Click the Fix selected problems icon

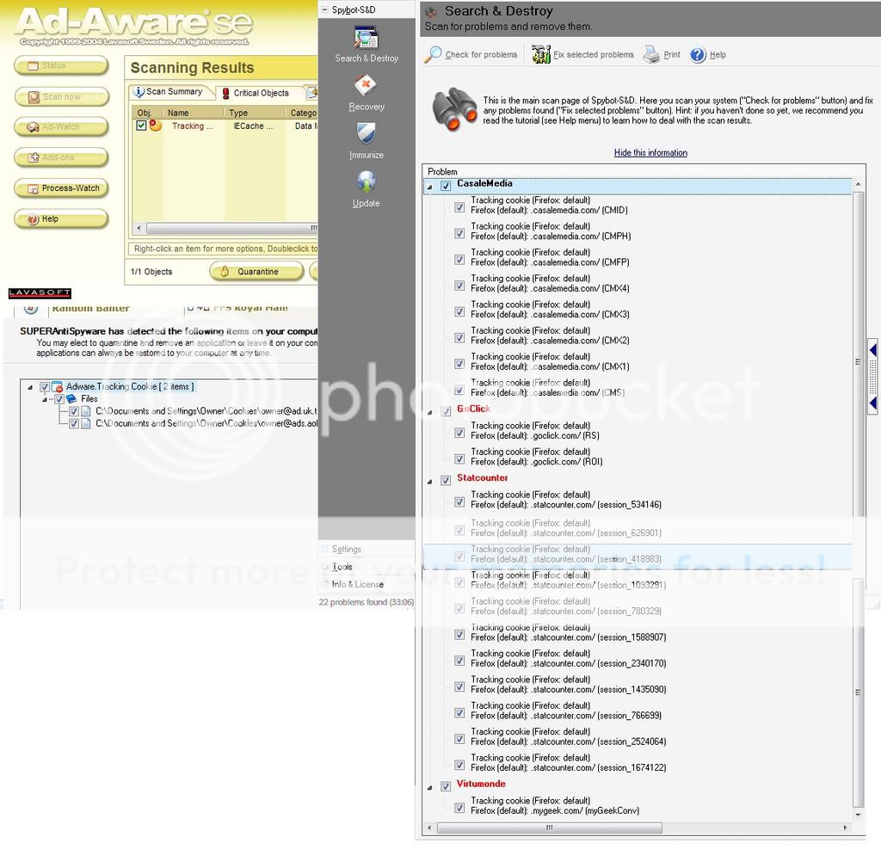point(540,54)
